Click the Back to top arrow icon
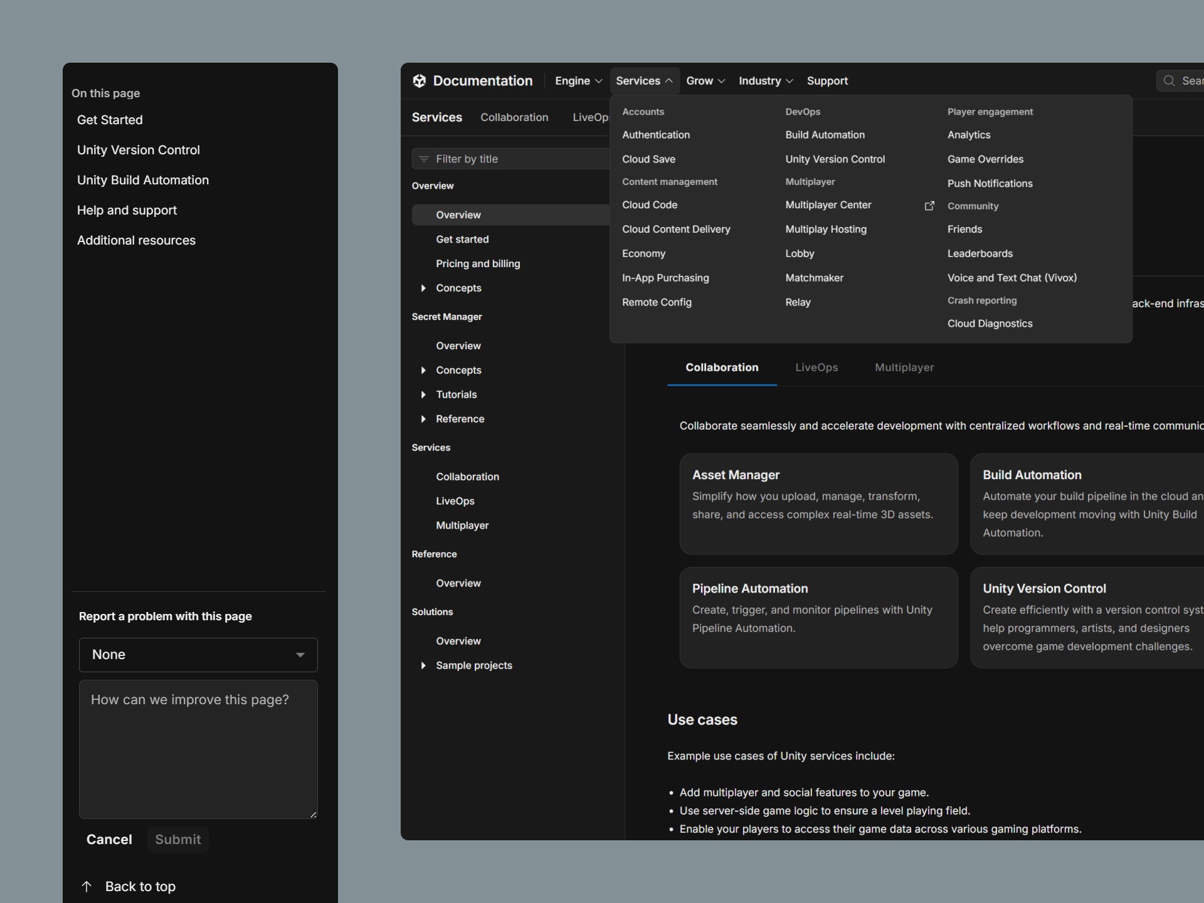The width and height of the screenshot is (1204, 903). [87, 886]
